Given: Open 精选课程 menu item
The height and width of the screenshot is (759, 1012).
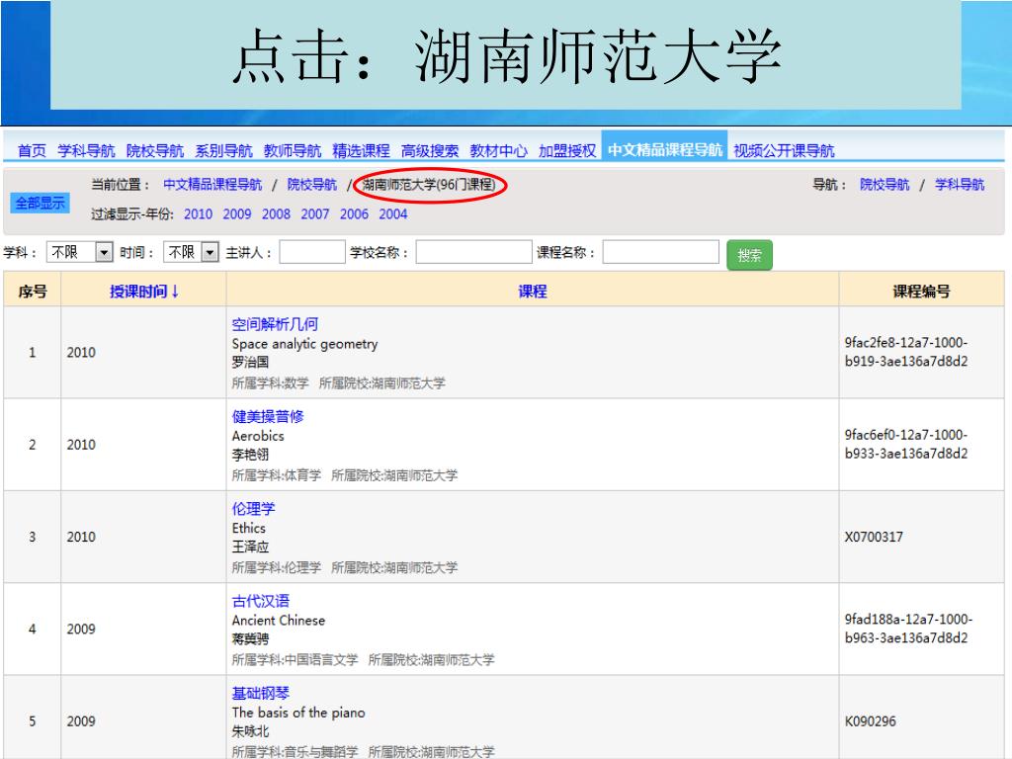Looking at the screenshot, I should pos(361,150).
